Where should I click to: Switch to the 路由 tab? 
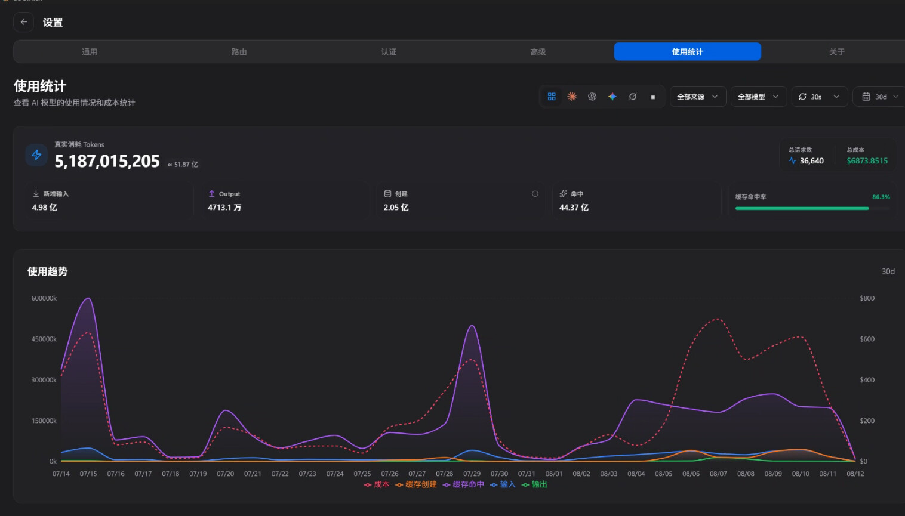click(x=239, y=52)
